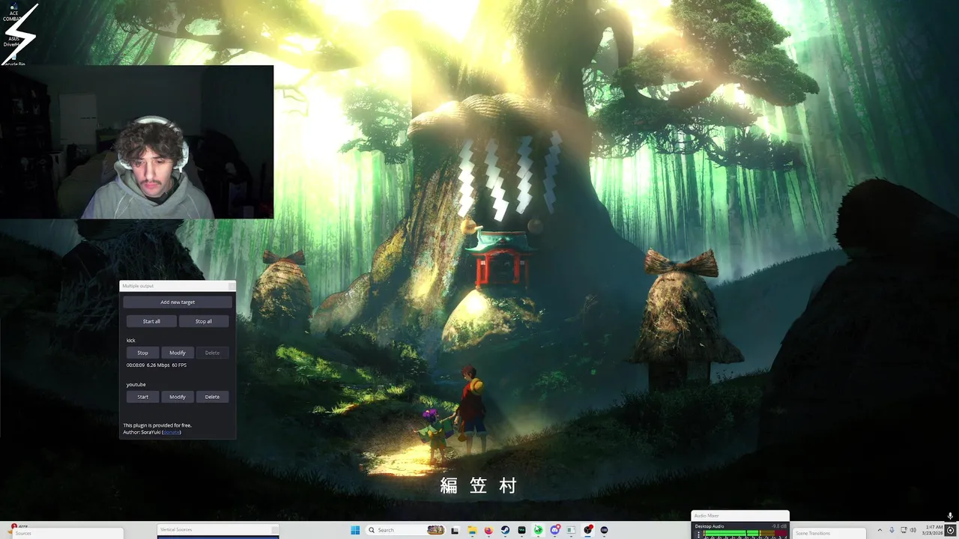Click the kick target label

click(130, 340)
